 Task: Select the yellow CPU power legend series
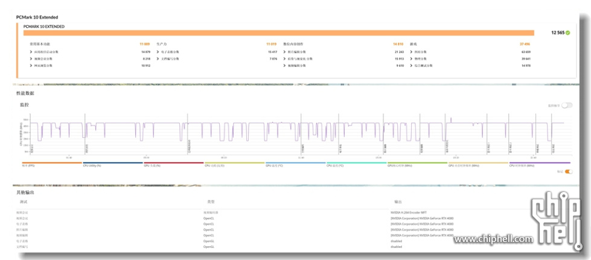(x=234, y=164)
